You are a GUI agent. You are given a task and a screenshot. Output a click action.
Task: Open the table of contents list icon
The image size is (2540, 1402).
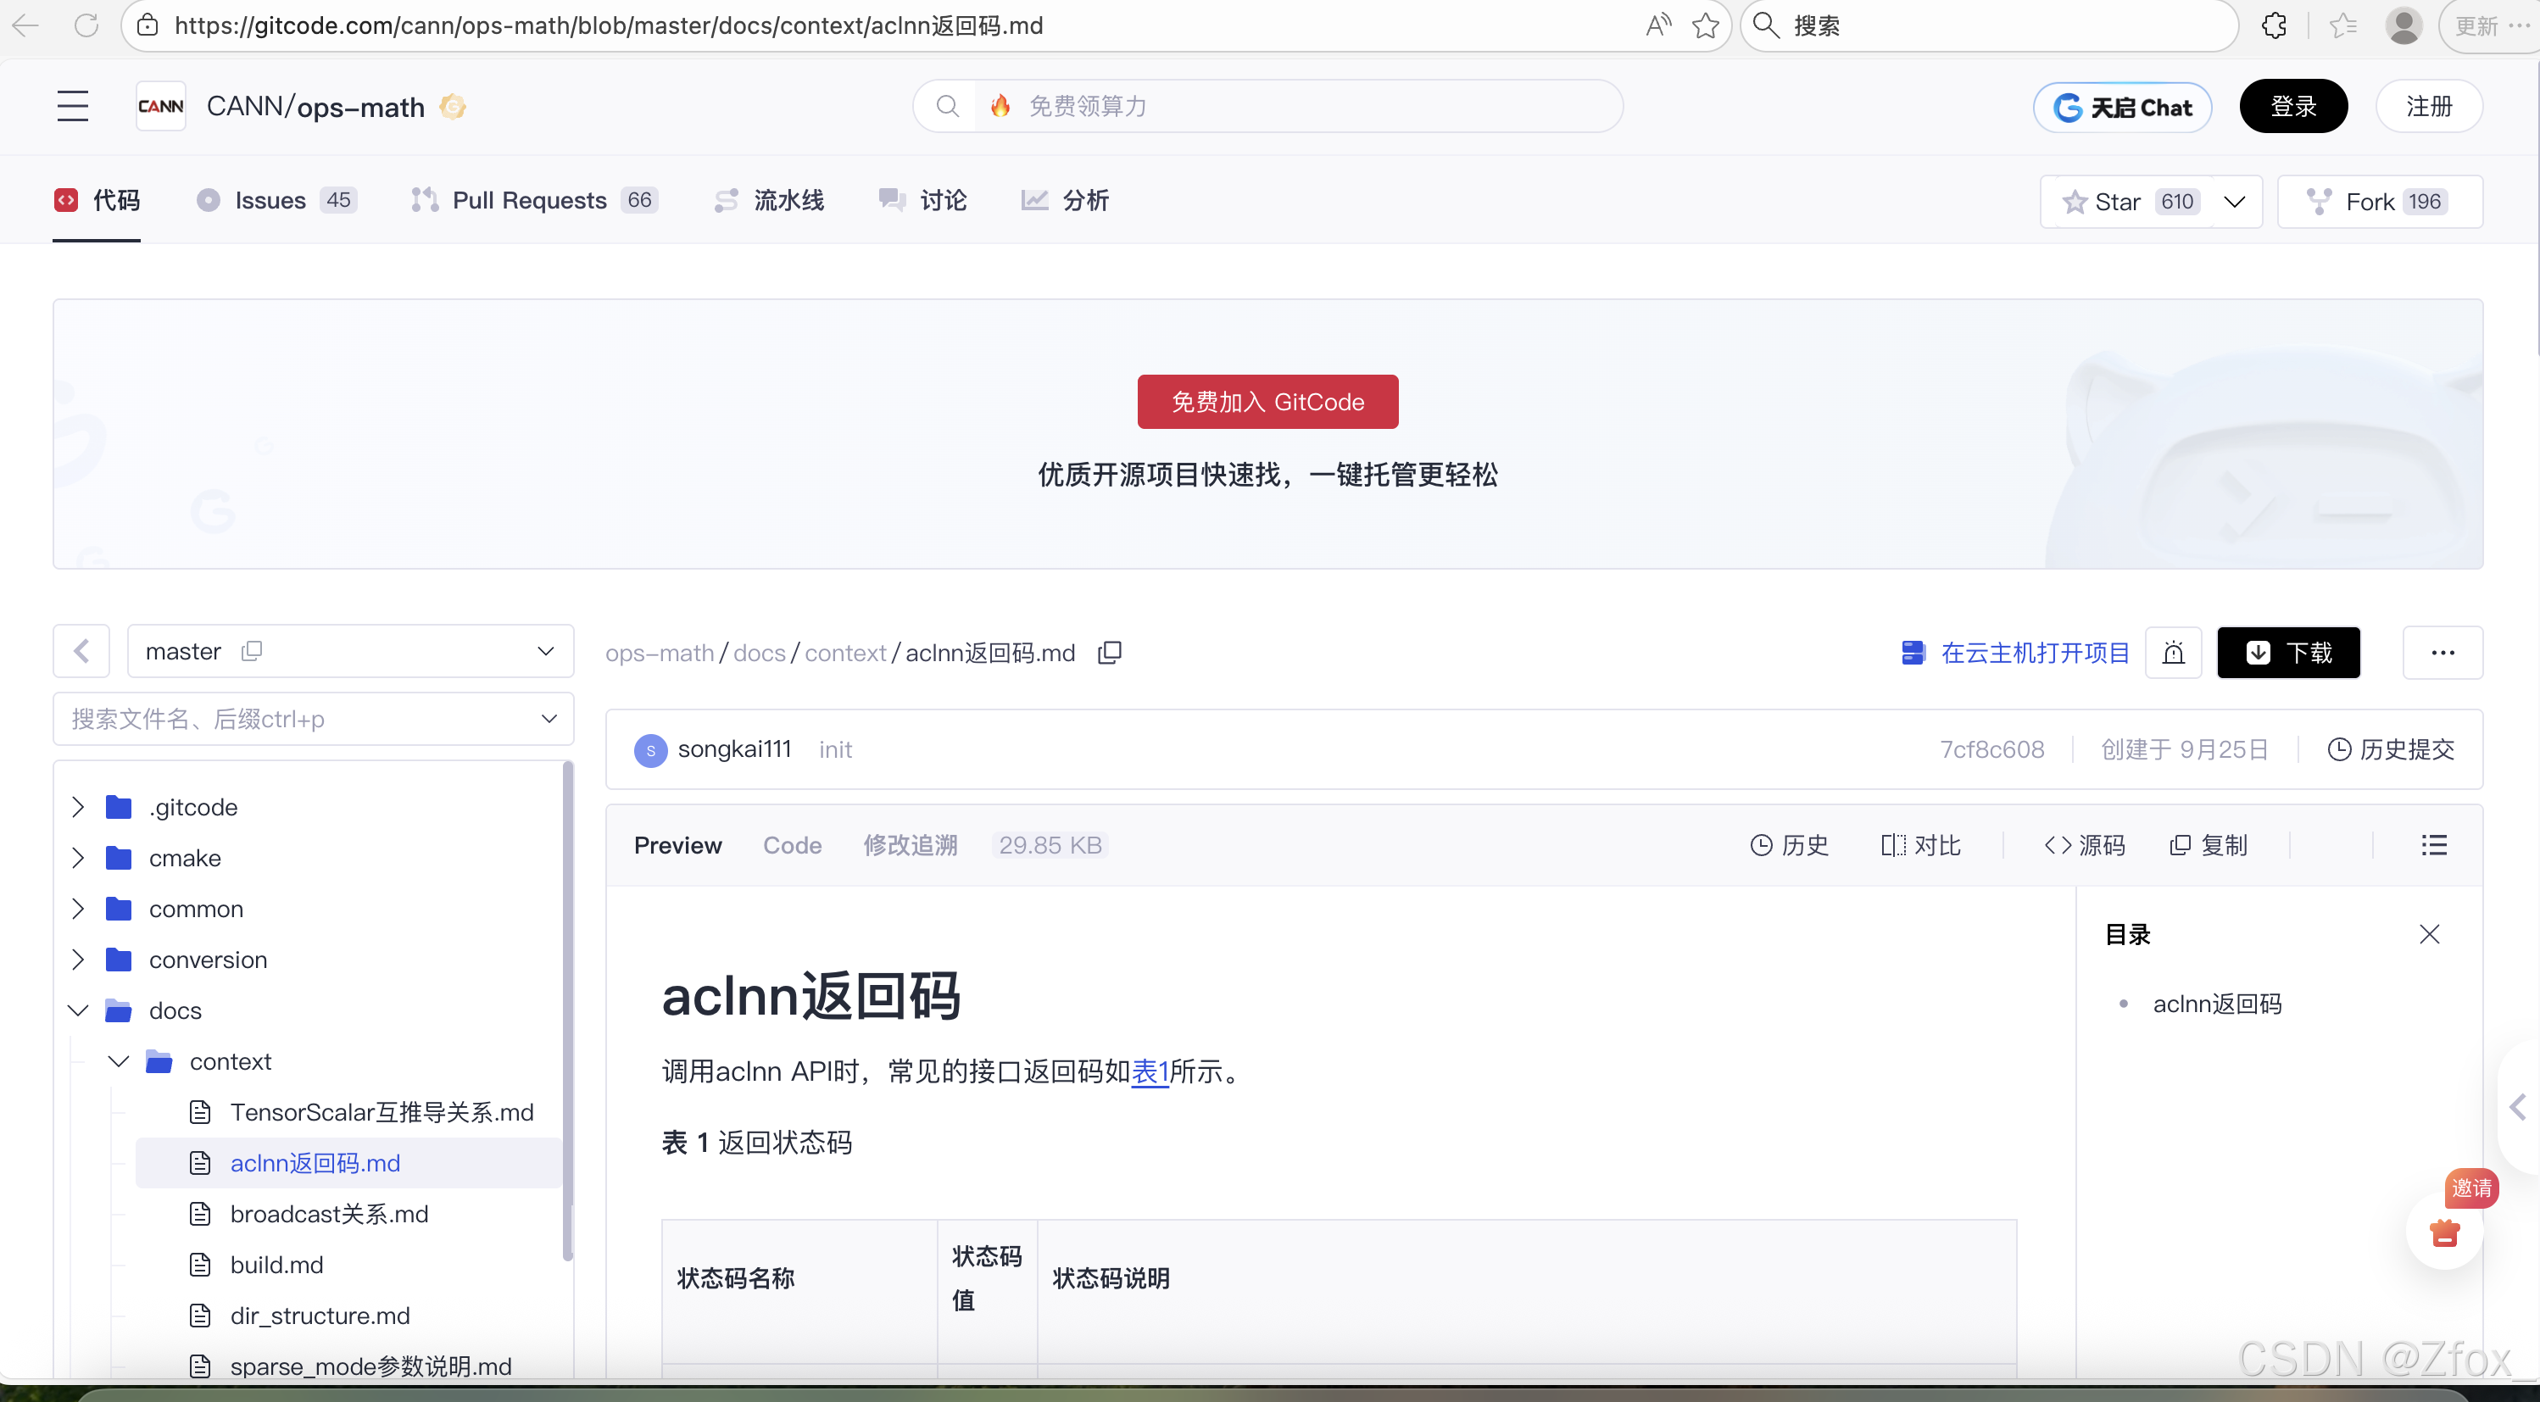pyautogui.click(x=2435, y=845)
